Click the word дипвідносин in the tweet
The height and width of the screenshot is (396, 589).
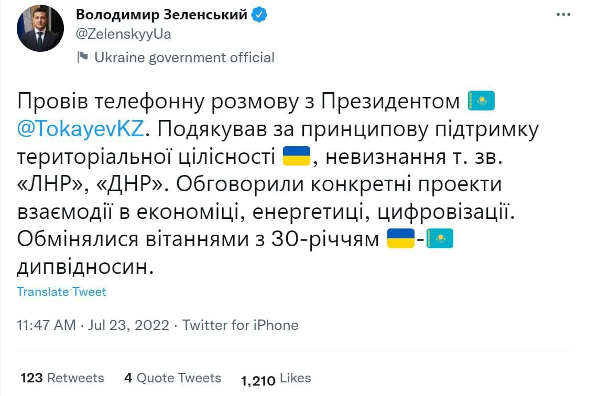pos(86,267)
